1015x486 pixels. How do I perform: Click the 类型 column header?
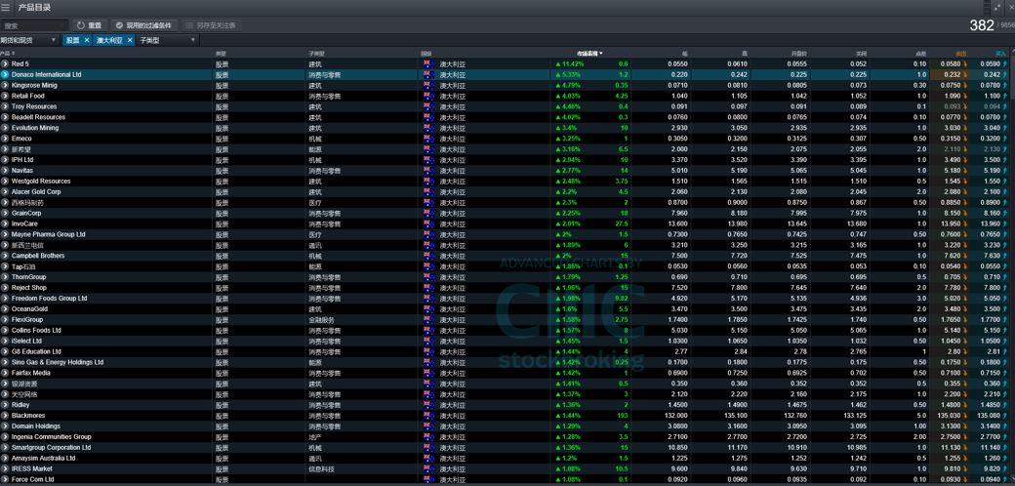point(221,53)
